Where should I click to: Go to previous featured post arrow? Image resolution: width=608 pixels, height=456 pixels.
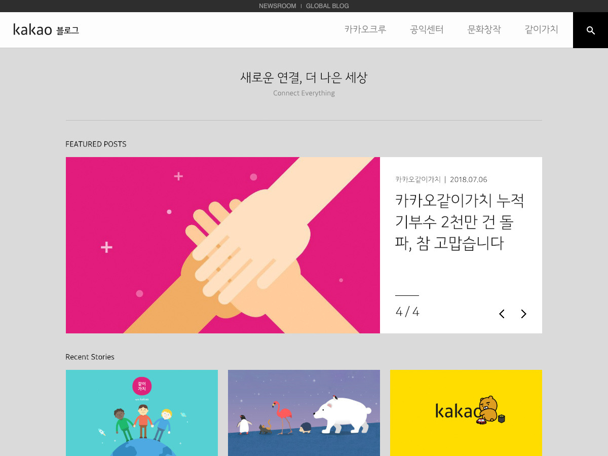click(502, 314)
